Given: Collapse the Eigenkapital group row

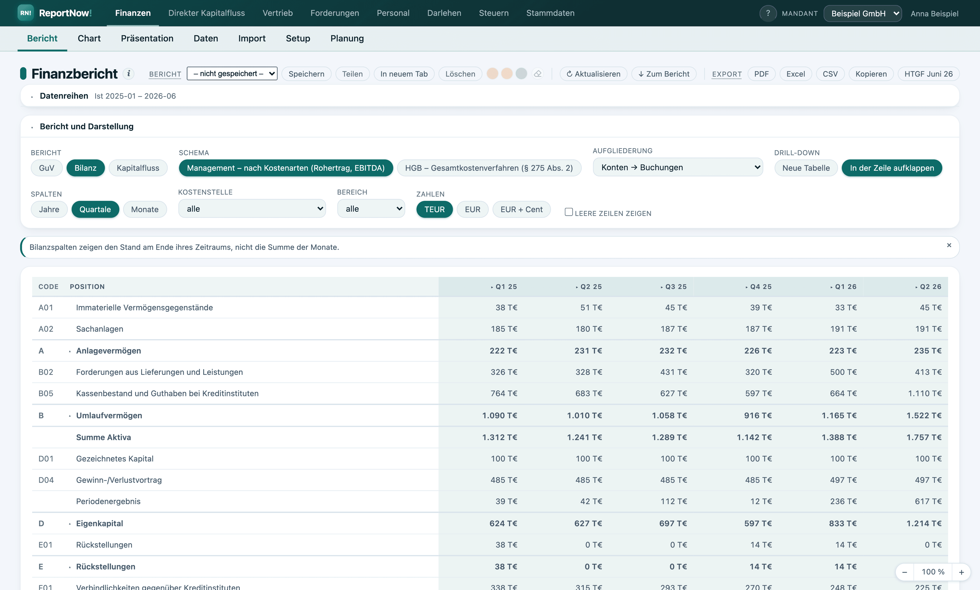Looking at the screenshot, I should click(70, 524).
